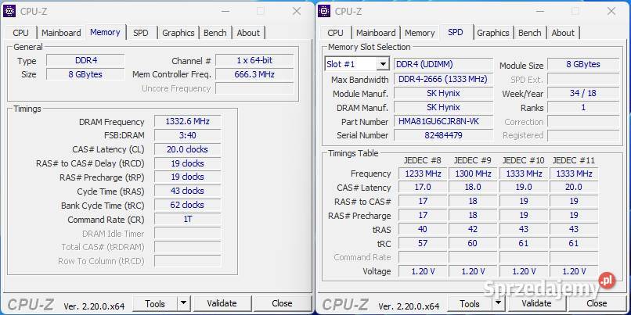Click JEDEC #9 frequency 1300 MHz
631x315 pixels.
[473, 174]
